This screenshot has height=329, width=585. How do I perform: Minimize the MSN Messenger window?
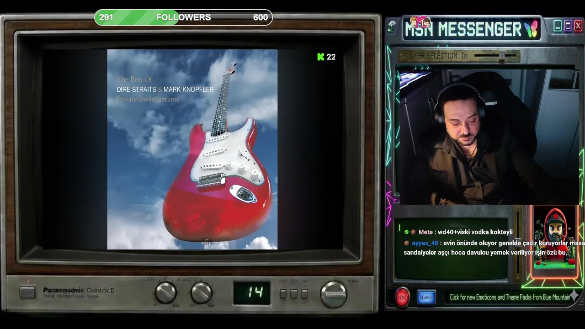click(558, 26)
